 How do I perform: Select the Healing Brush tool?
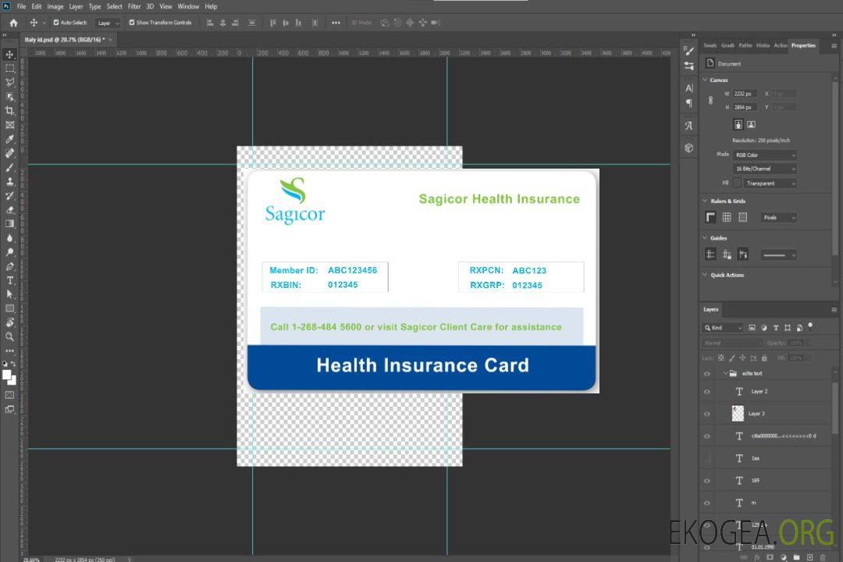click(x=9, y=153)
